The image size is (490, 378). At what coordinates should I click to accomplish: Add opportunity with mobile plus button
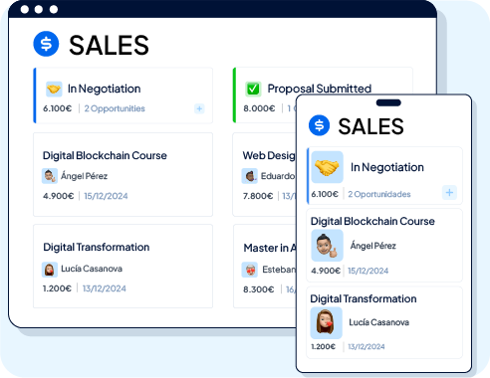click(449, 193)
